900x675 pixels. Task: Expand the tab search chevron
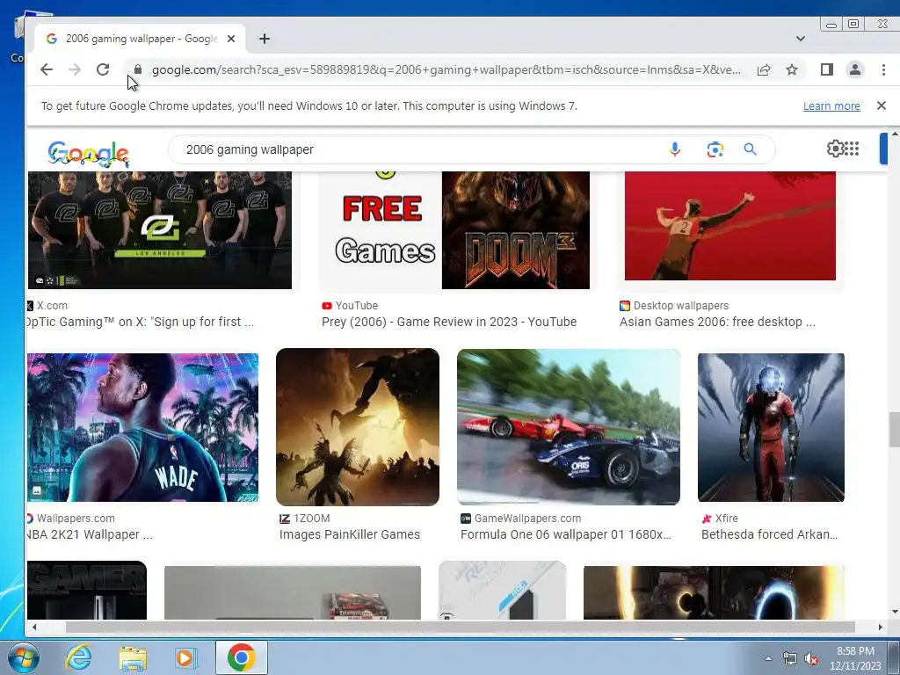tap(800, 39)
